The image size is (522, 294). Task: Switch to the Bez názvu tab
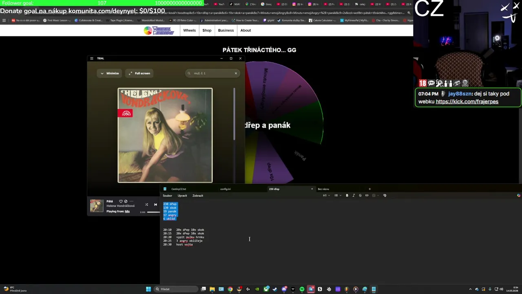(x=323, y=189)
